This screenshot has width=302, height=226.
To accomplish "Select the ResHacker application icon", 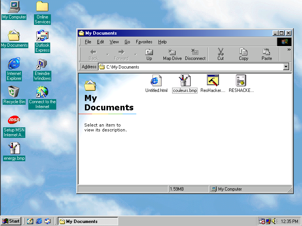I will tap(213, 80).
